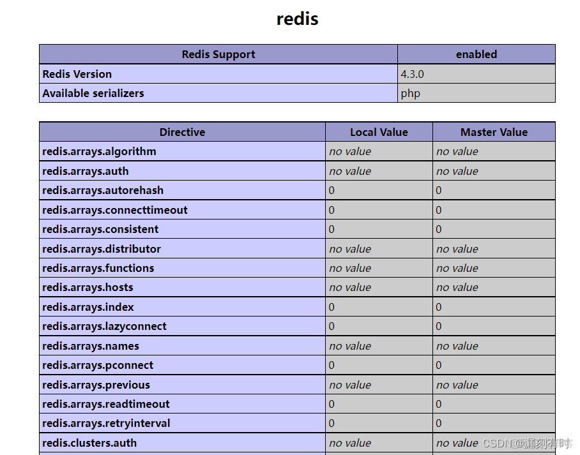Click the "enabled" status cell
The image size is (580, 455).
pyautogui.click(x=476, y=54)
